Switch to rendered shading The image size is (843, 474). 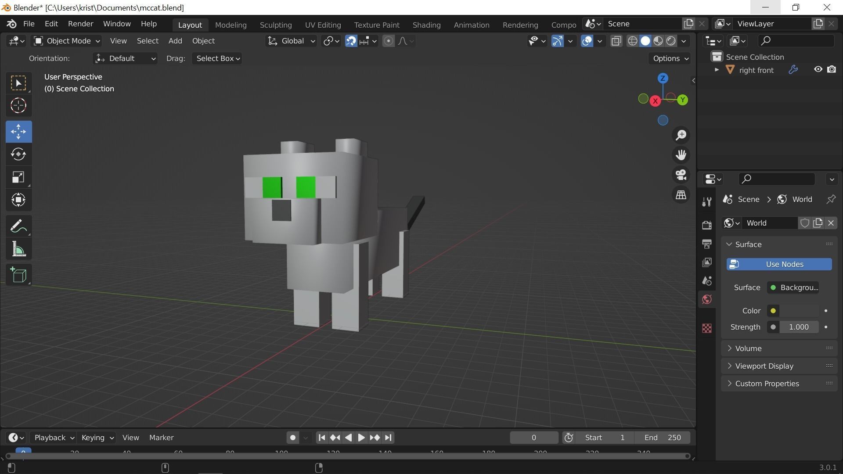(x=670, y=41)
